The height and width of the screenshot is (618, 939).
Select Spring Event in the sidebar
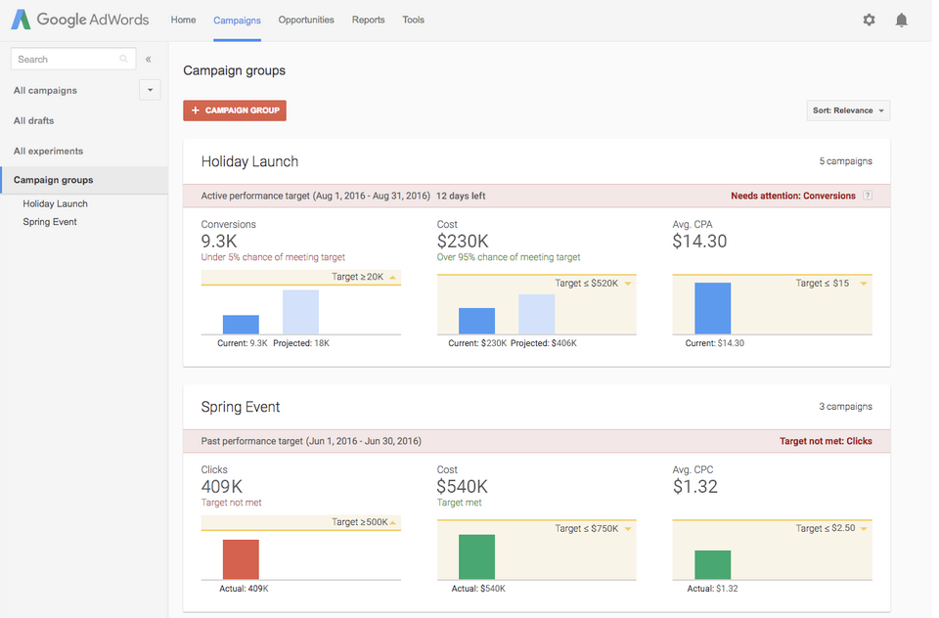point(49,222)
